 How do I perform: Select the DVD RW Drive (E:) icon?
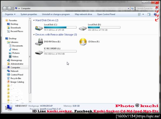[x=39, y=42]
